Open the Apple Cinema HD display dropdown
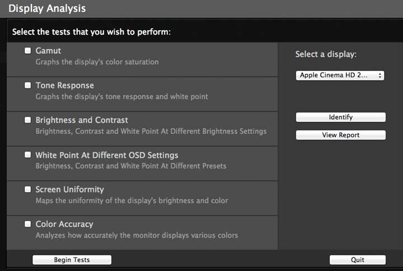This screenshot has height=271, width=403. coord(340,76)
